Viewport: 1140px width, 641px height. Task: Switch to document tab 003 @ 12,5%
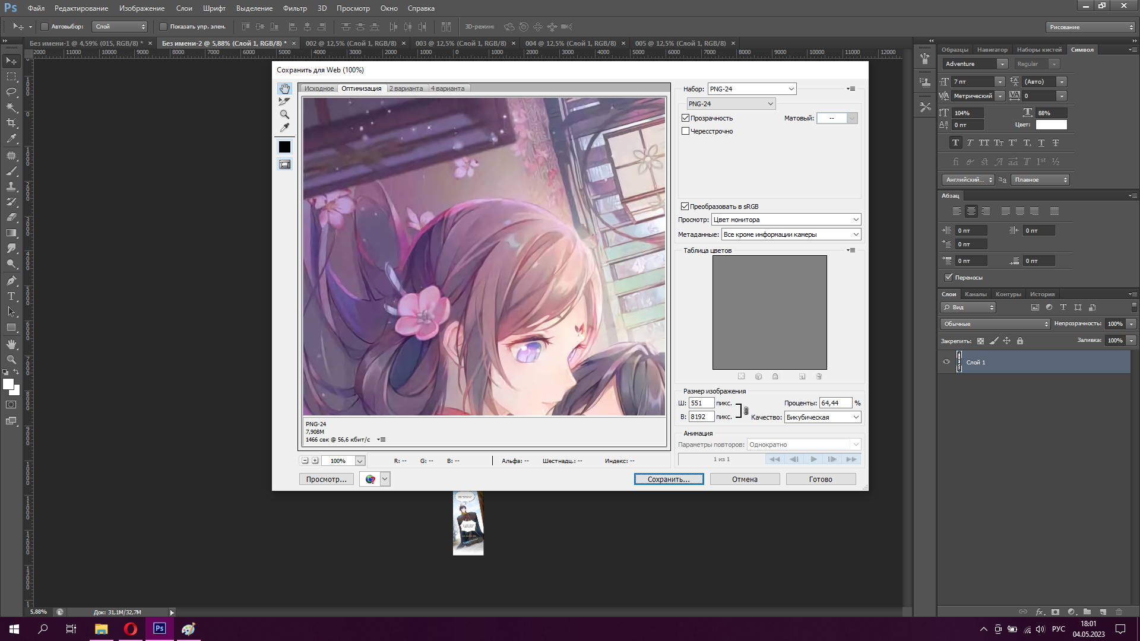tap(461, 43)
